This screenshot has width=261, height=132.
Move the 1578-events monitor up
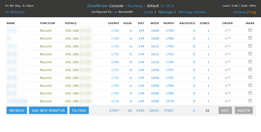pyautogui.click(x=226, y=101)
